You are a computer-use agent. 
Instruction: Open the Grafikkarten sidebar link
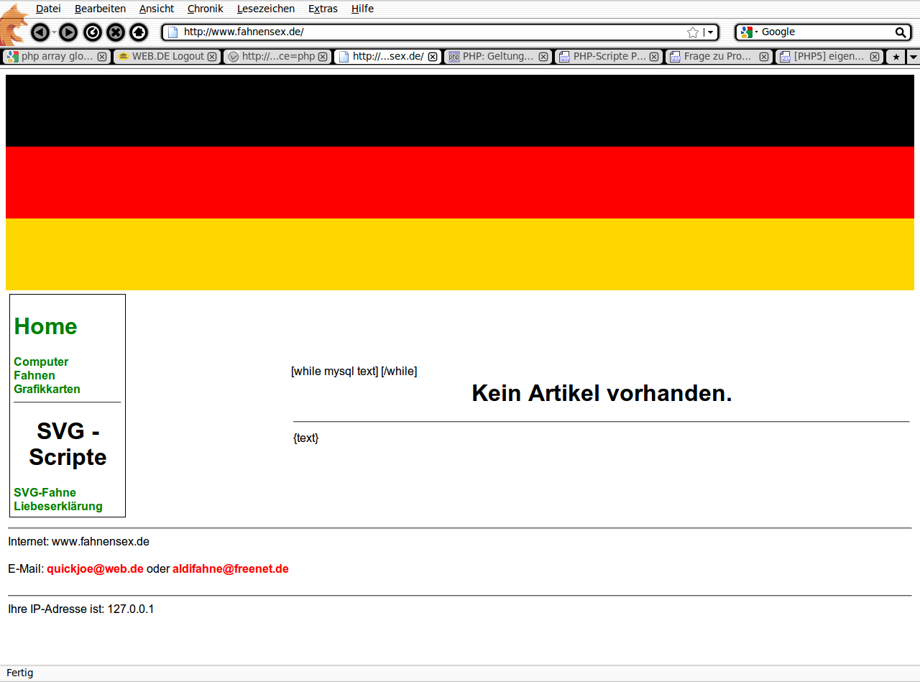click(47, 389)
